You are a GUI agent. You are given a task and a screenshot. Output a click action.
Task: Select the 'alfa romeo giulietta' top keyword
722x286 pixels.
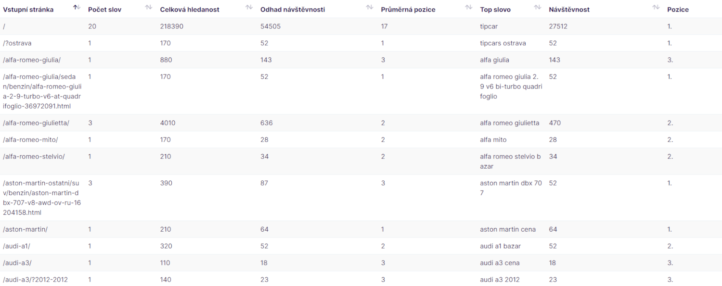pos(510,123)
